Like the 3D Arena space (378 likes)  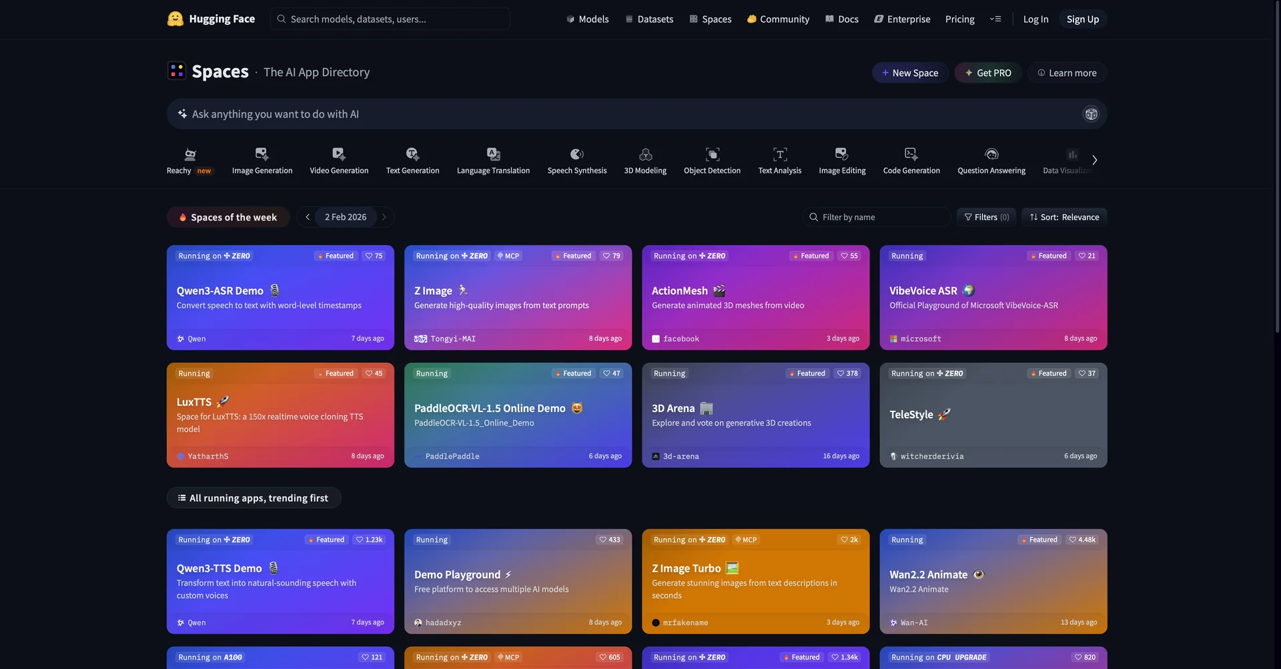(847, 374)
